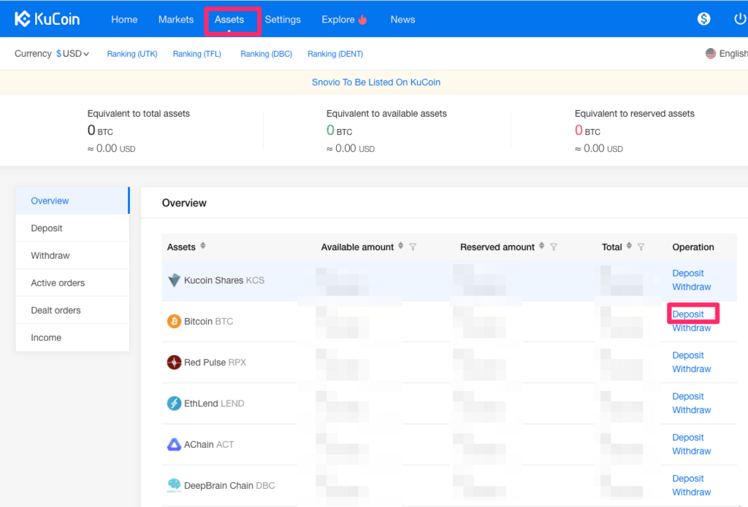Click the Explore flame icon
The image size is (748, 507).
[363, 20]
